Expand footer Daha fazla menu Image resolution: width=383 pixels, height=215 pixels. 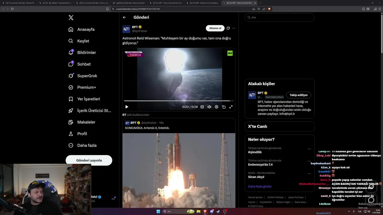[301, 202]
